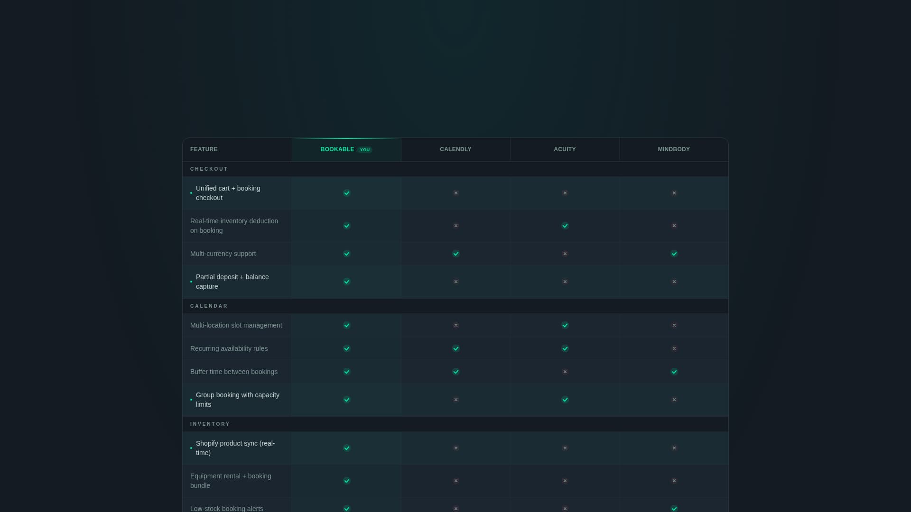
Task: Click Bookable checkmark for Partial deposit row
Action: (347, 282)
